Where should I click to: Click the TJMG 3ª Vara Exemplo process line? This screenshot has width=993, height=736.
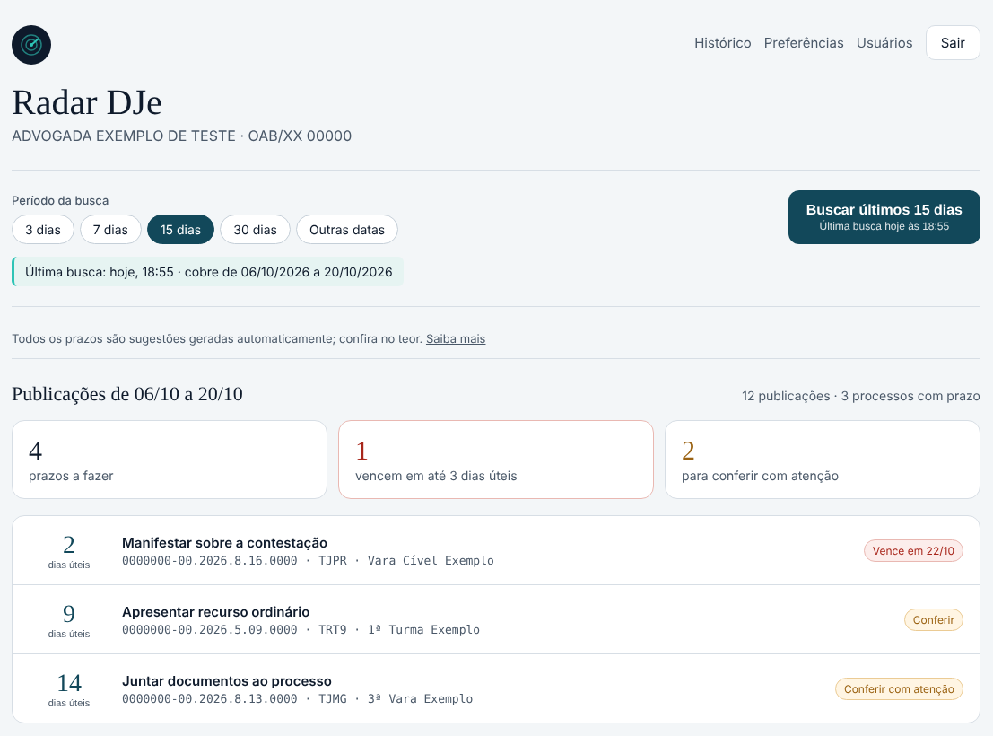[298, 698]
